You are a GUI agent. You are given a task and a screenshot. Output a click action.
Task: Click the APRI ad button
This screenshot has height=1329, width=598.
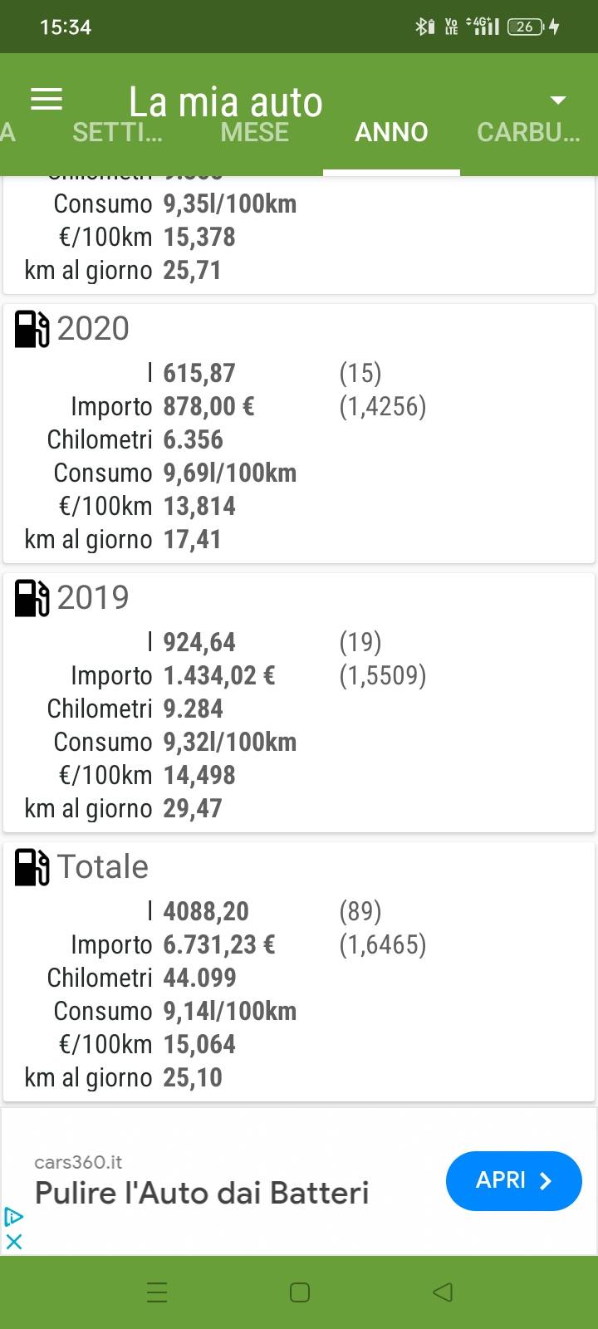513,1180
